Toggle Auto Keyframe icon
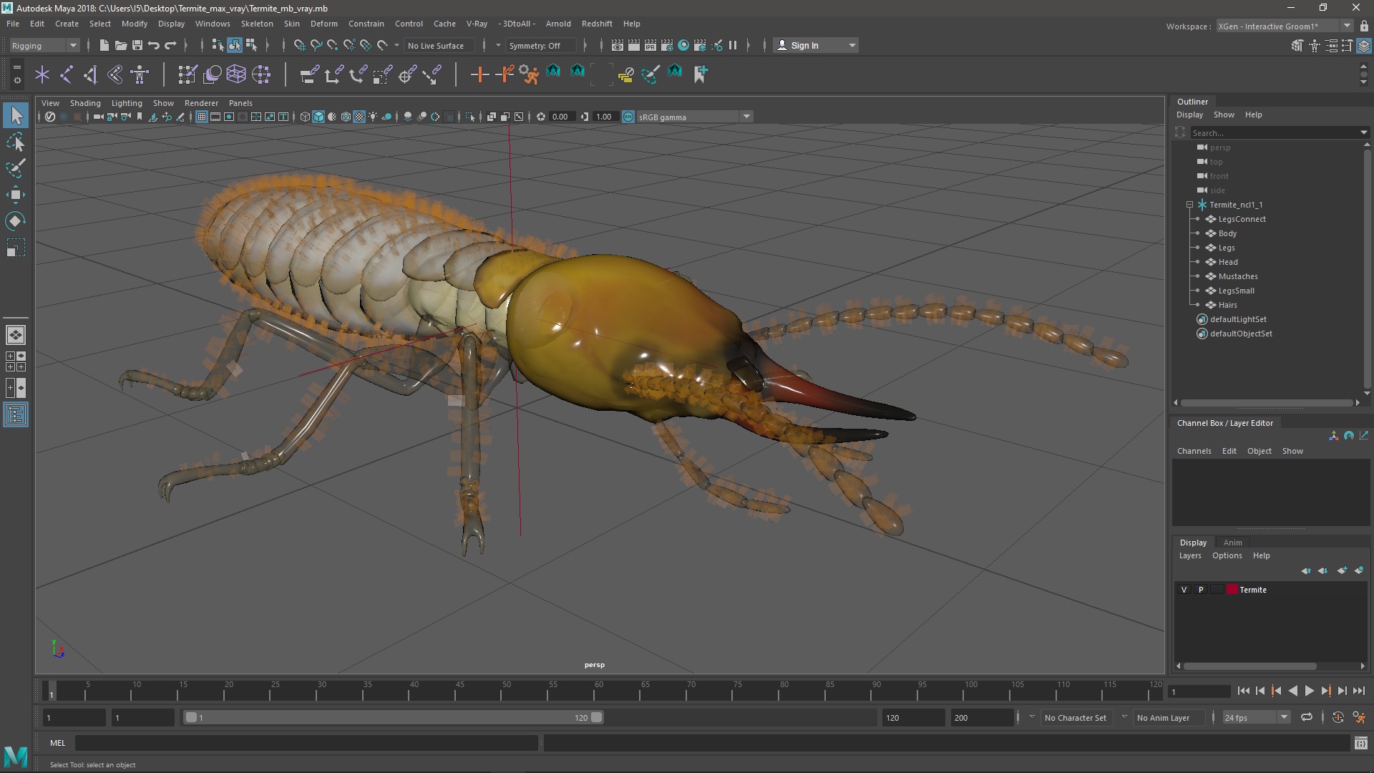Screen dimensions: 1374x773 [x=1338, y=717]
